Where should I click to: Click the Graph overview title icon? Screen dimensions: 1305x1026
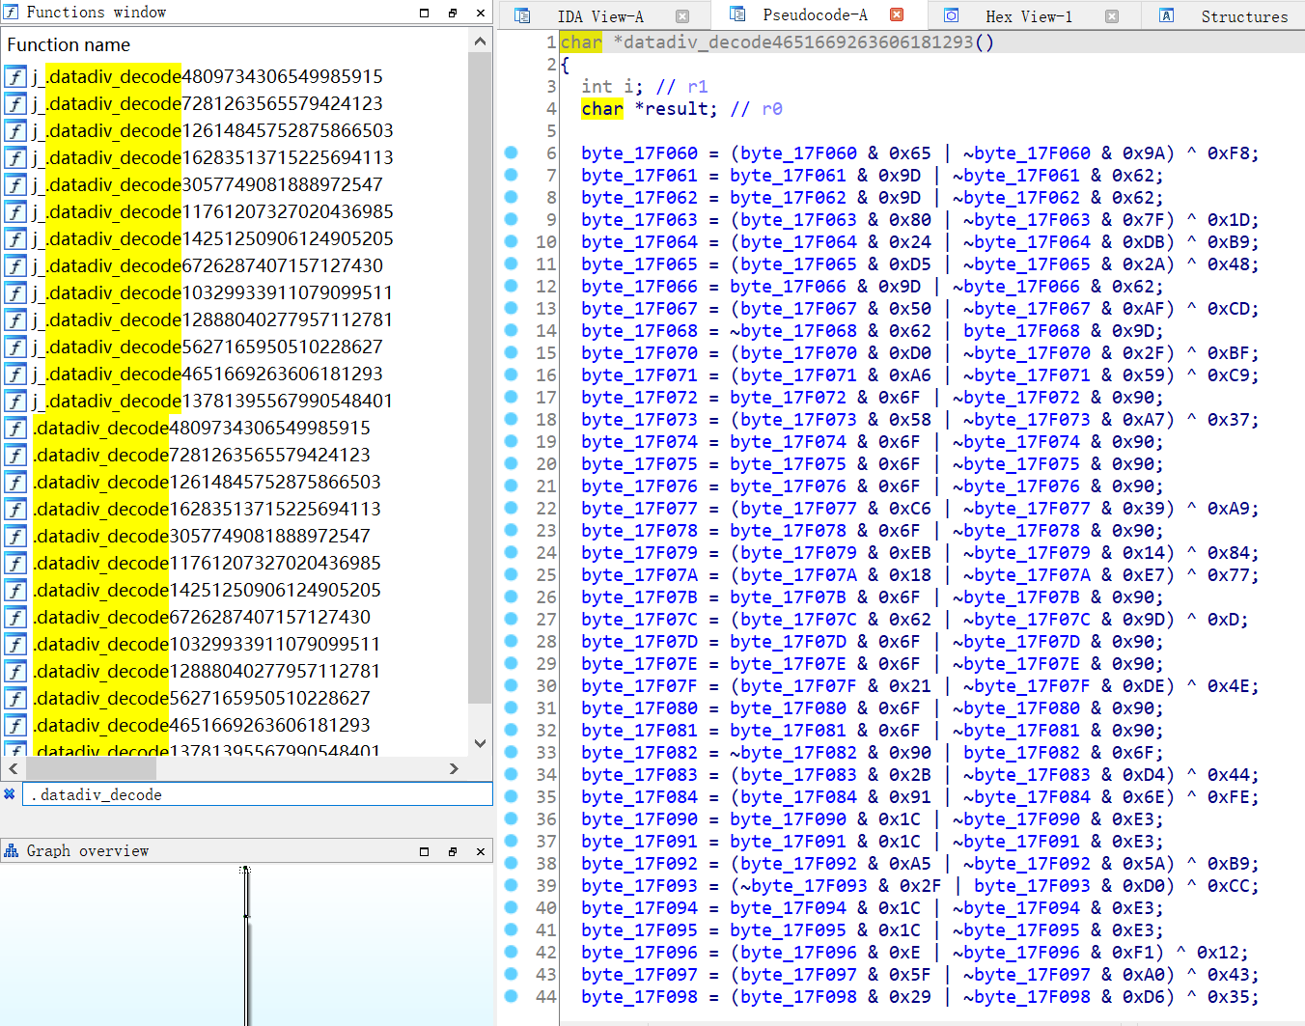(x=12, y=850)
